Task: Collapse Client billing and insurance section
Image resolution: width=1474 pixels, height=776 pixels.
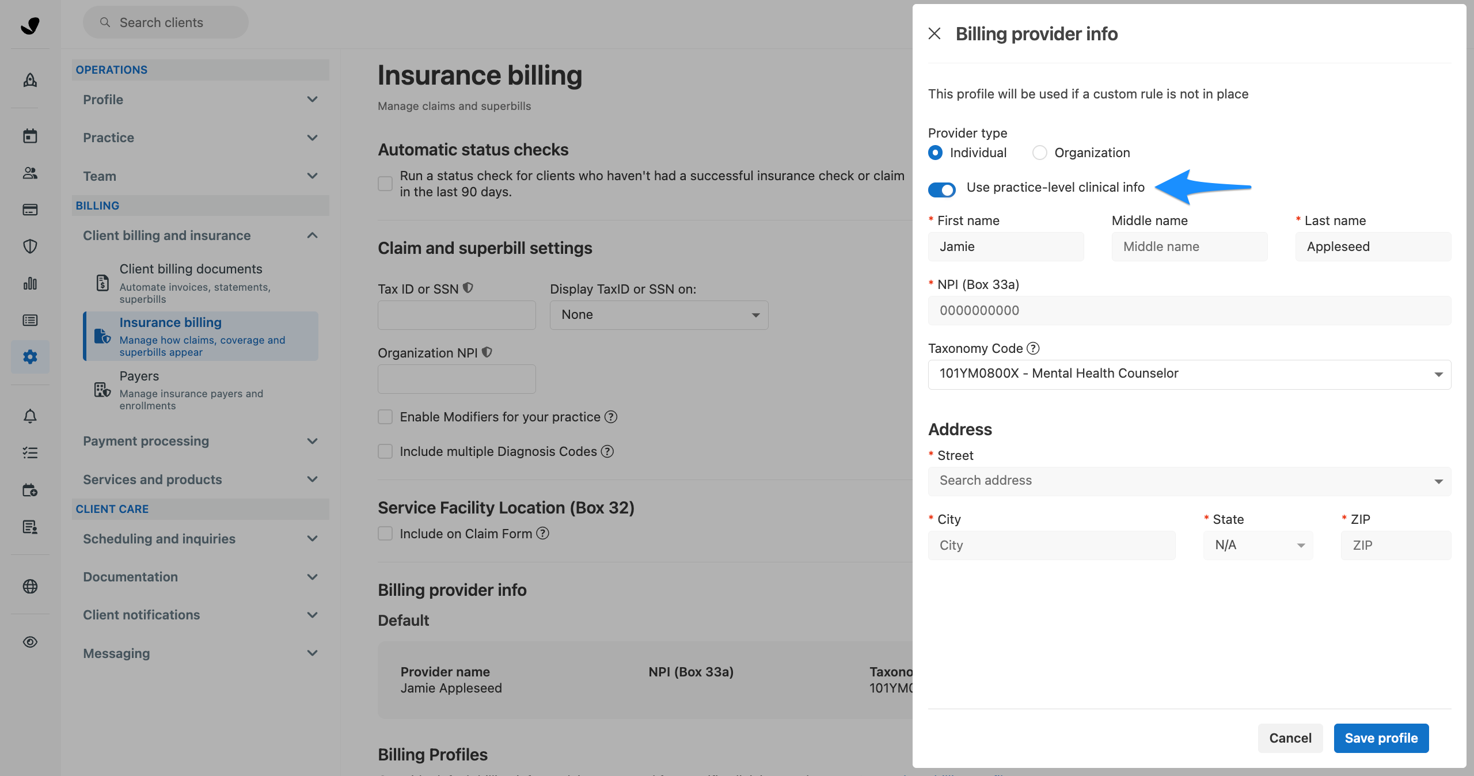Action: click(200, 235)
